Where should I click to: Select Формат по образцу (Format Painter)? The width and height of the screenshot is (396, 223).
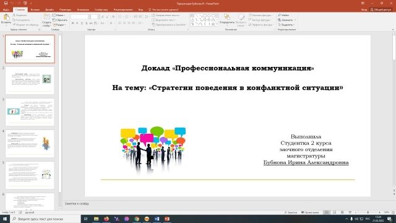tap(25, 25)
